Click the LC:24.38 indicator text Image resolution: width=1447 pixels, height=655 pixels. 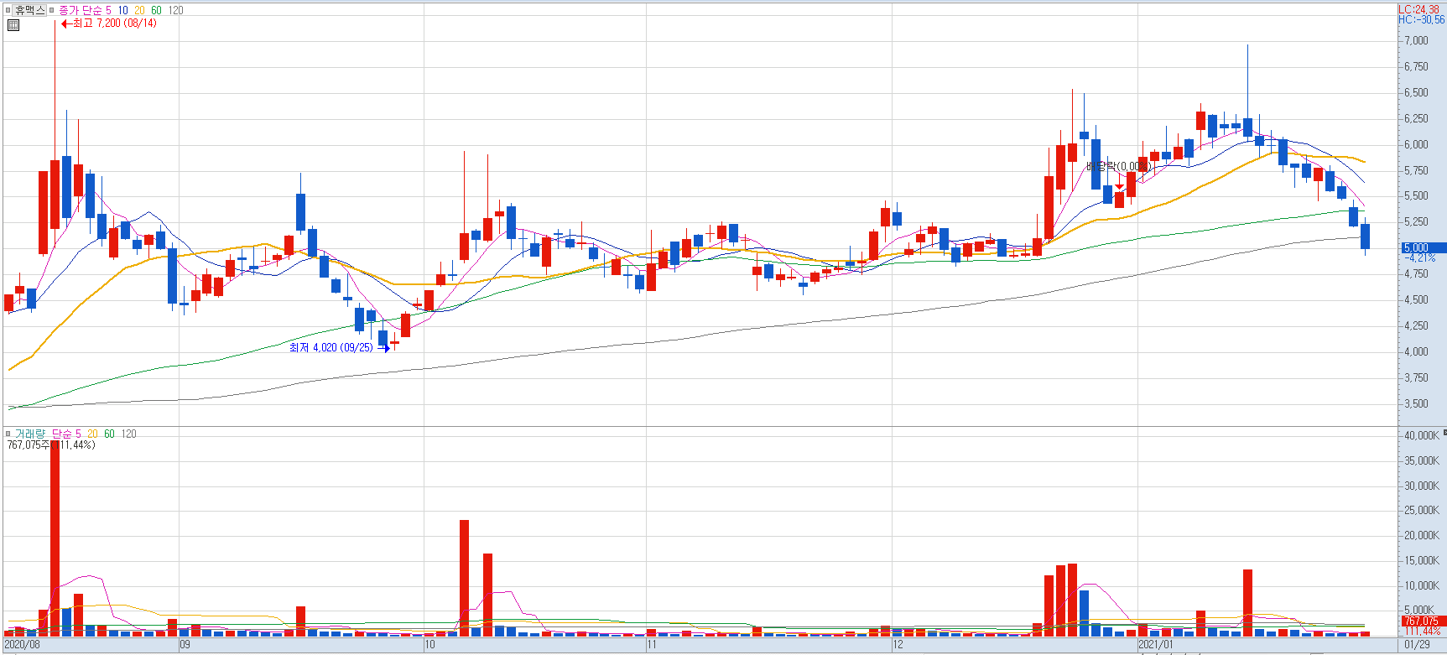(1418, 9)
